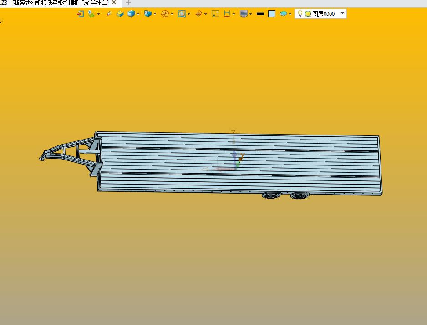Open the dropdown arrow beside the layered-stack tool icon
This screenshot has width=427, height=325.
pyautogui.click(x=98, y=14)
